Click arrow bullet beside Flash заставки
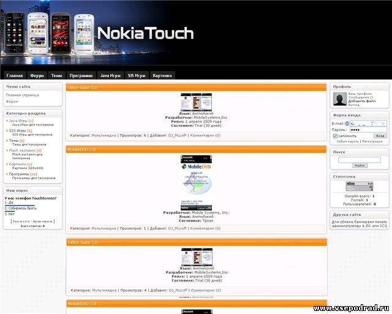The width and height of the screenshot is (392, 314). pyautogui.click(x=7, y=151)
